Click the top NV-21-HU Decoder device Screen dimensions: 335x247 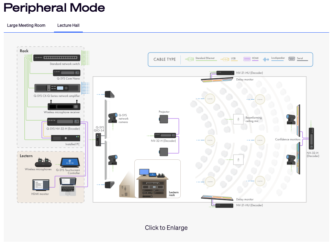point(225,73)
